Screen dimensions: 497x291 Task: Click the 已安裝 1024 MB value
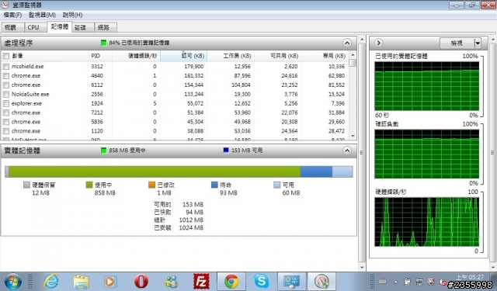coord(191,227)
